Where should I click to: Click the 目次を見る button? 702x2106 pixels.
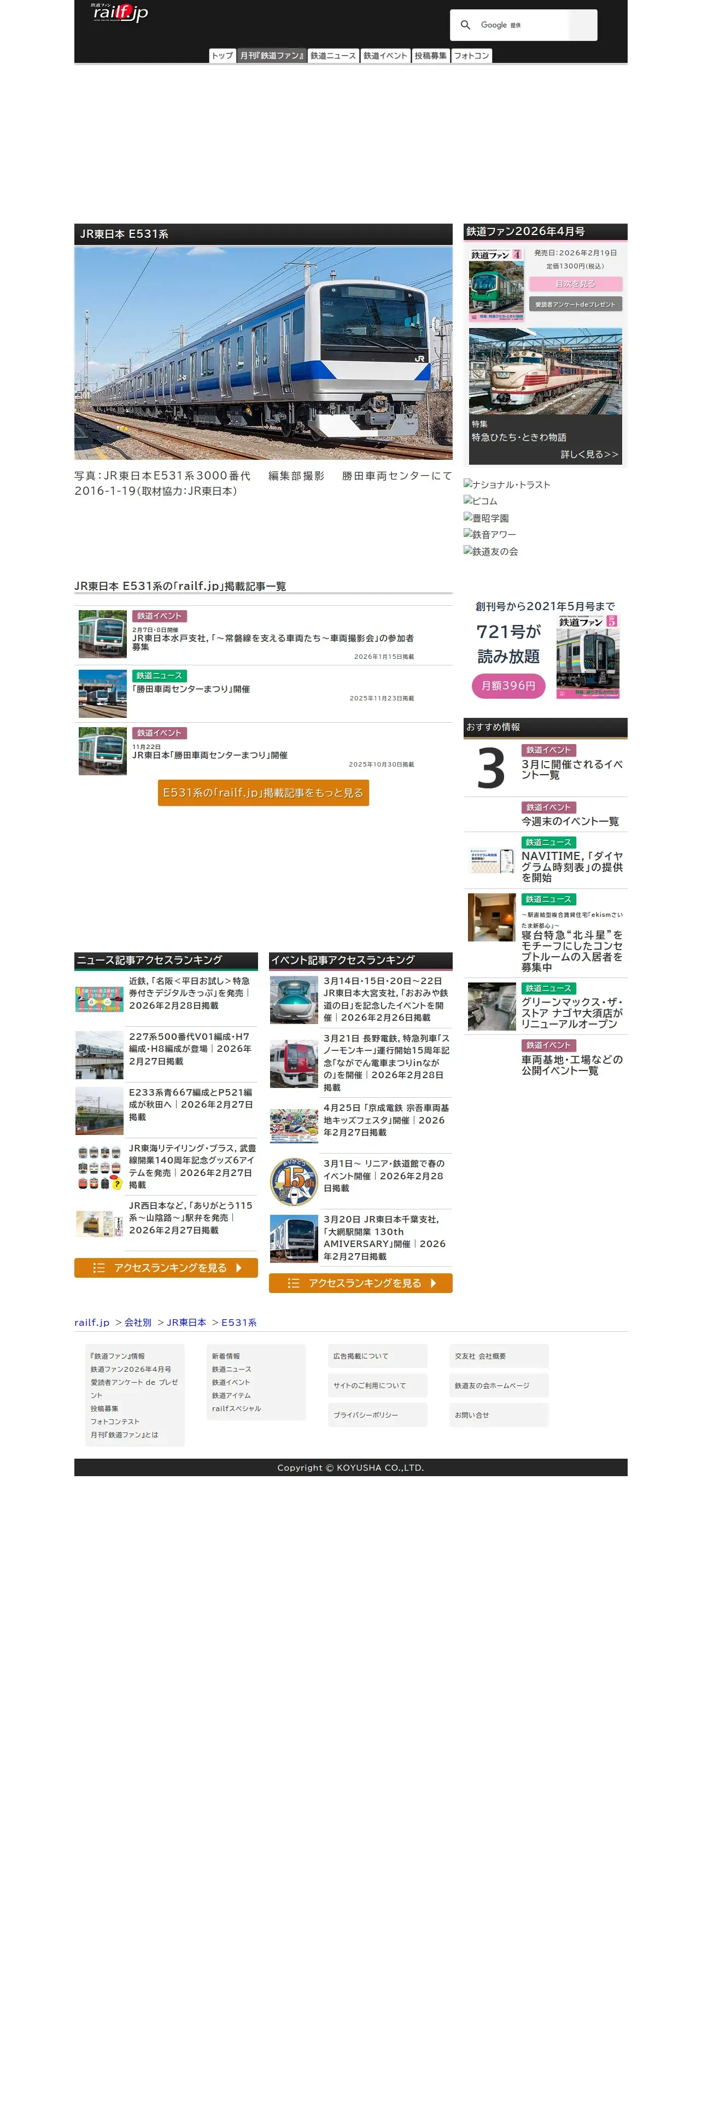(x=575, y=284)
